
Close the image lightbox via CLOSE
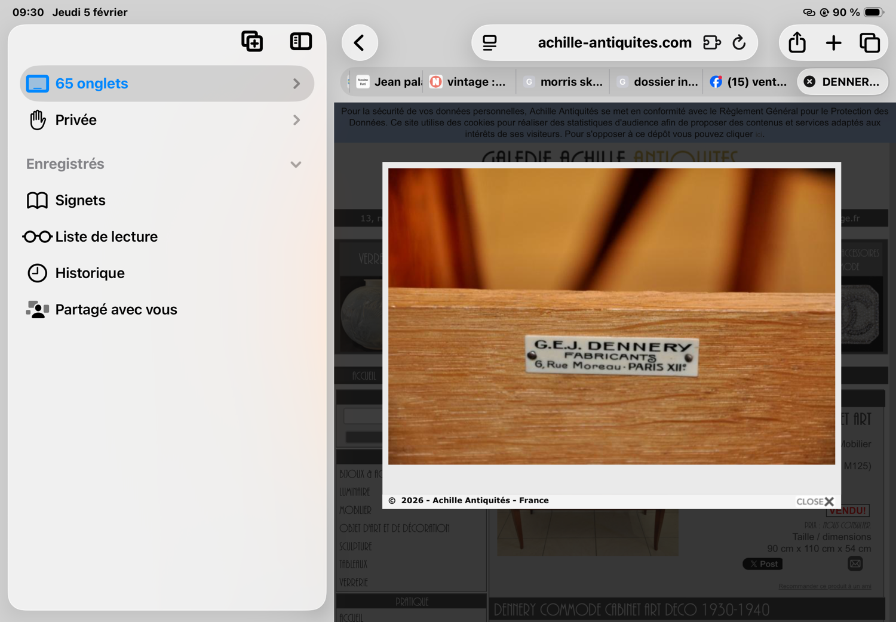pyautogui.click(x=815, y=501)
